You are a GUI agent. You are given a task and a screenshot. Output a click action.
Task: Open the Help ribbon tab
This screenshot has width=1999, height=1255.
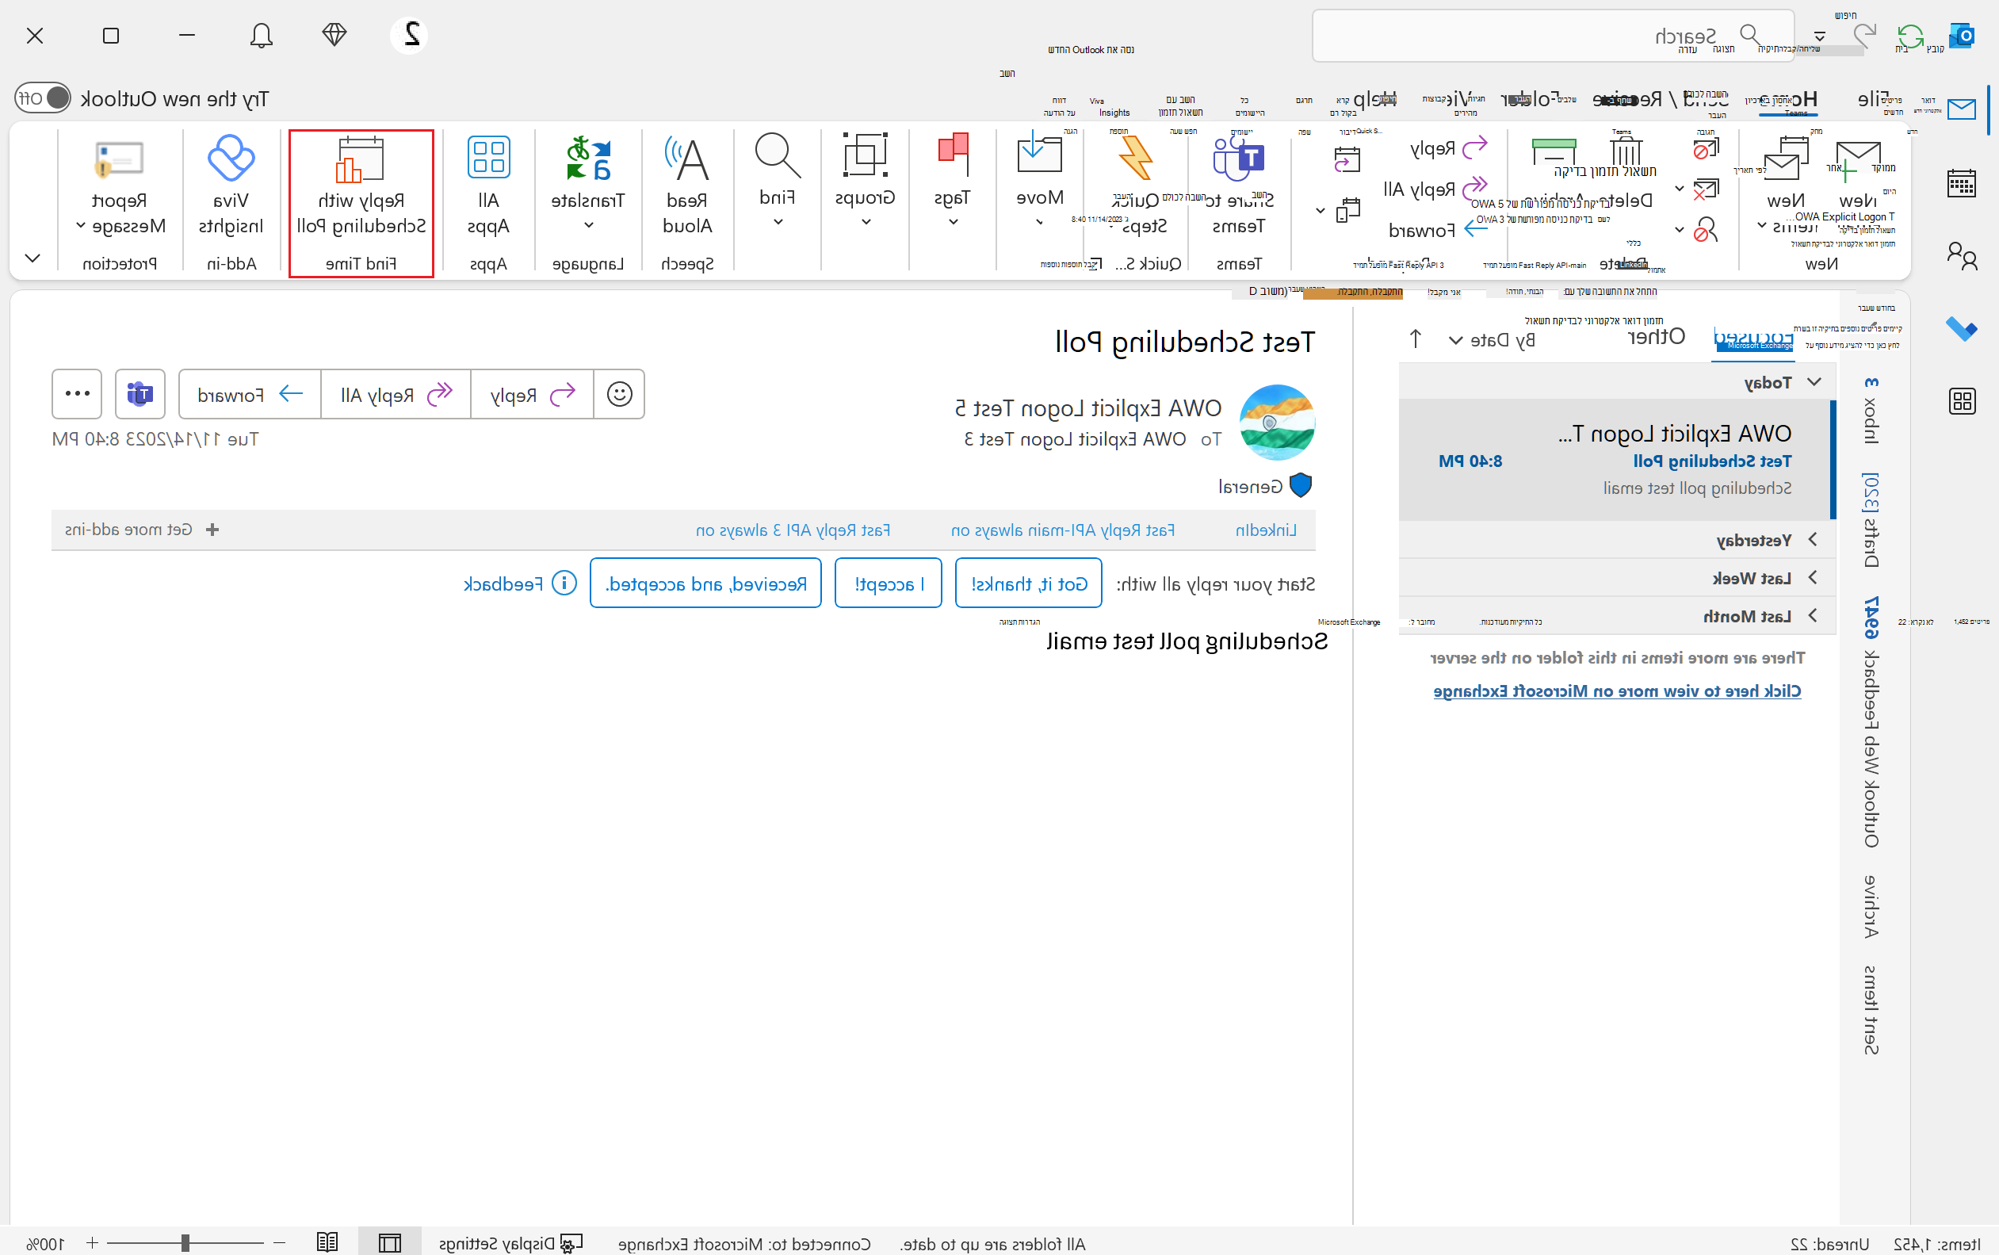click(x=1375, y=99)
